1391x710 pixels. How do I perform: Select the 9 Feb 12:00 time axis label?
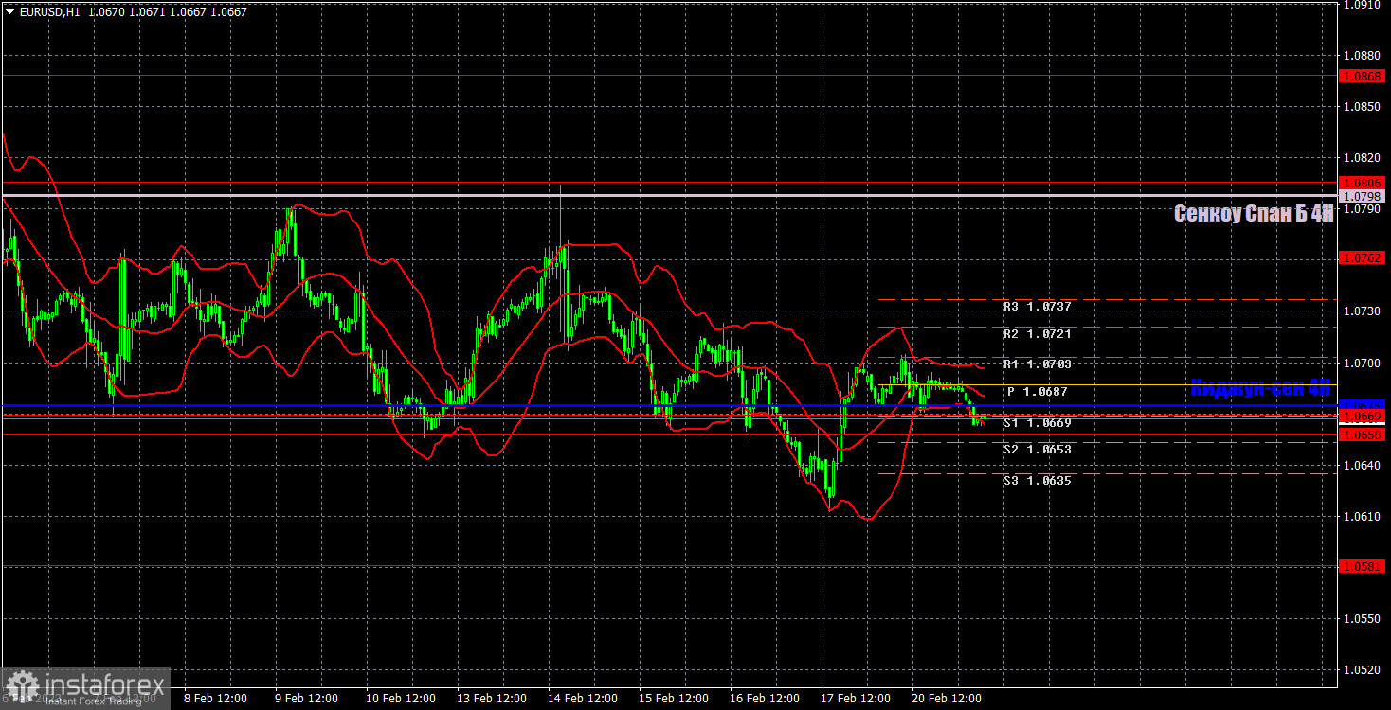click(x=305, y=699)
